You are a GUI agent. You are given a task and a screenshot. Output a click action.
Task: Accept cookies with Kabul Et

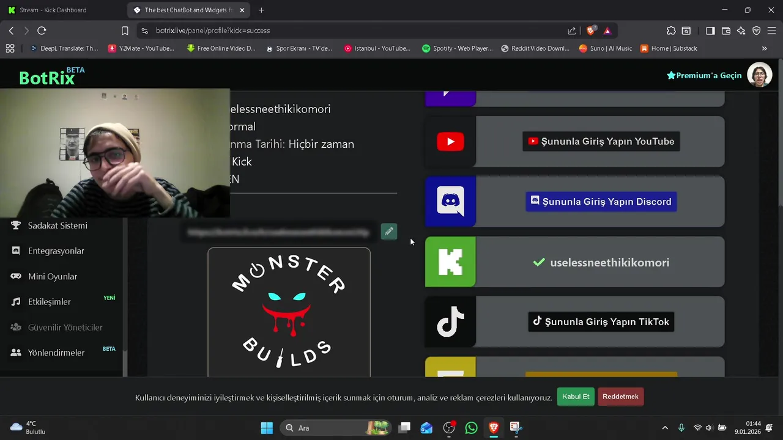(576, 397)
